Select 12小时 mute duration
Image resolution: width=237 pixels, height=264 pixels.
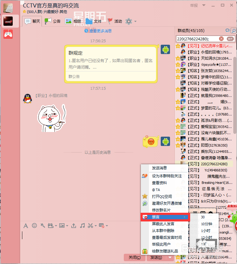tap(207, 238)
